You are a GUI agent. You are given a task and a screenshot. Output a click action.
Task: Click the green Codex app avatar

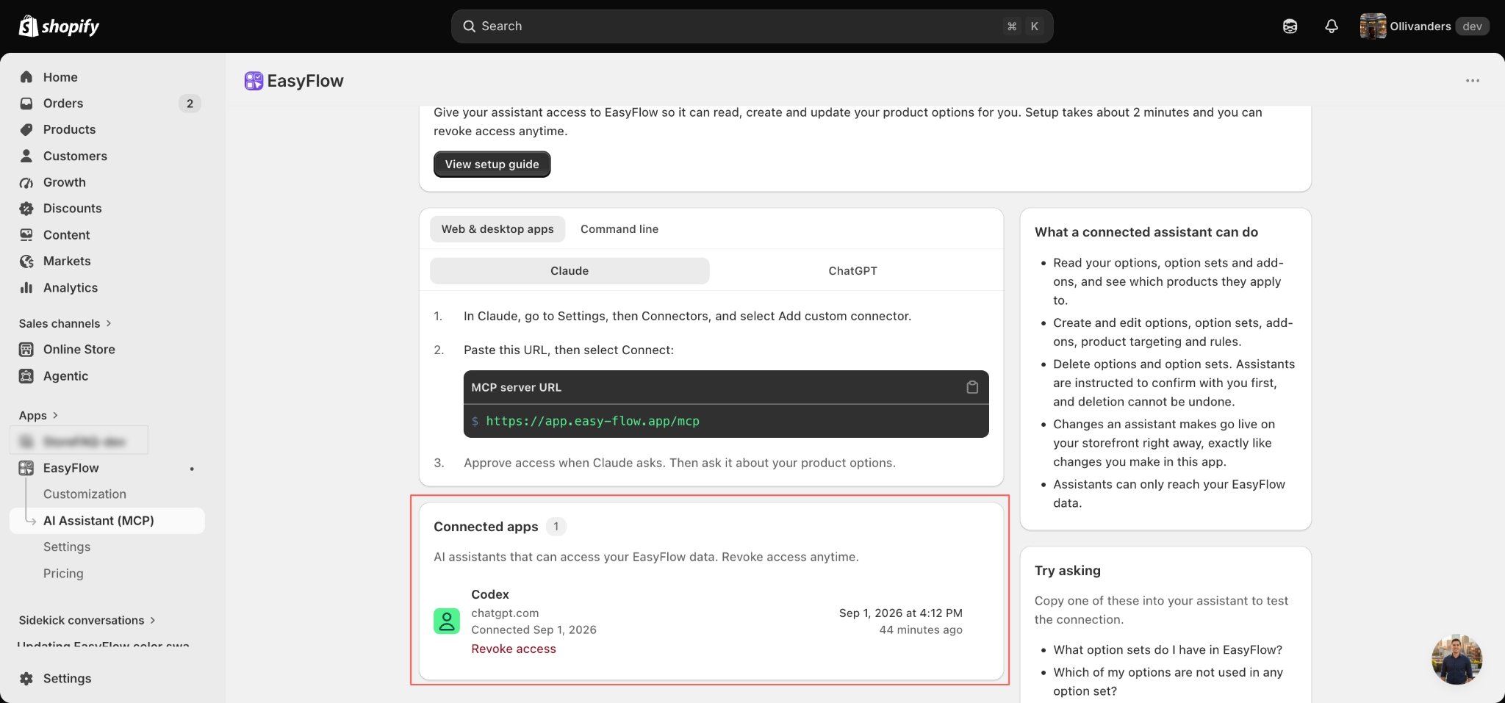[447, 621]
